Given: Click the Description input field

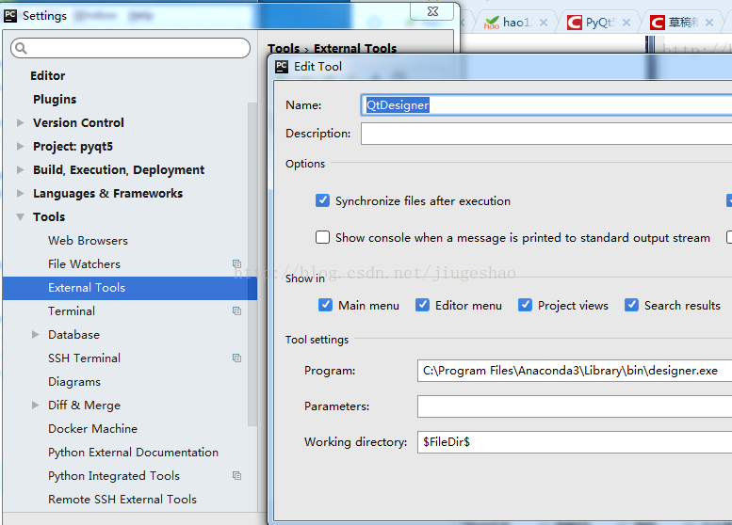Looking at the screenshot, I should coord(546,134).
